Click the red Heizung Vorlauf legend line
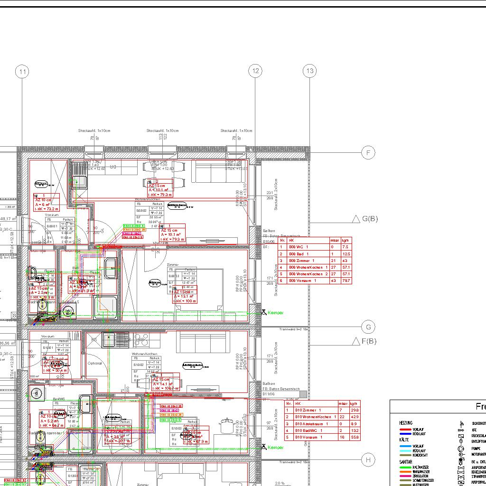Screen dimensions: 486x486 (405, 430)
